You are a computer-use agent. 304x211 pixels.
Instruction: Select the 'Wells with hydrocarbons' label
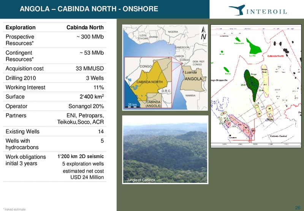click(22, 144)
